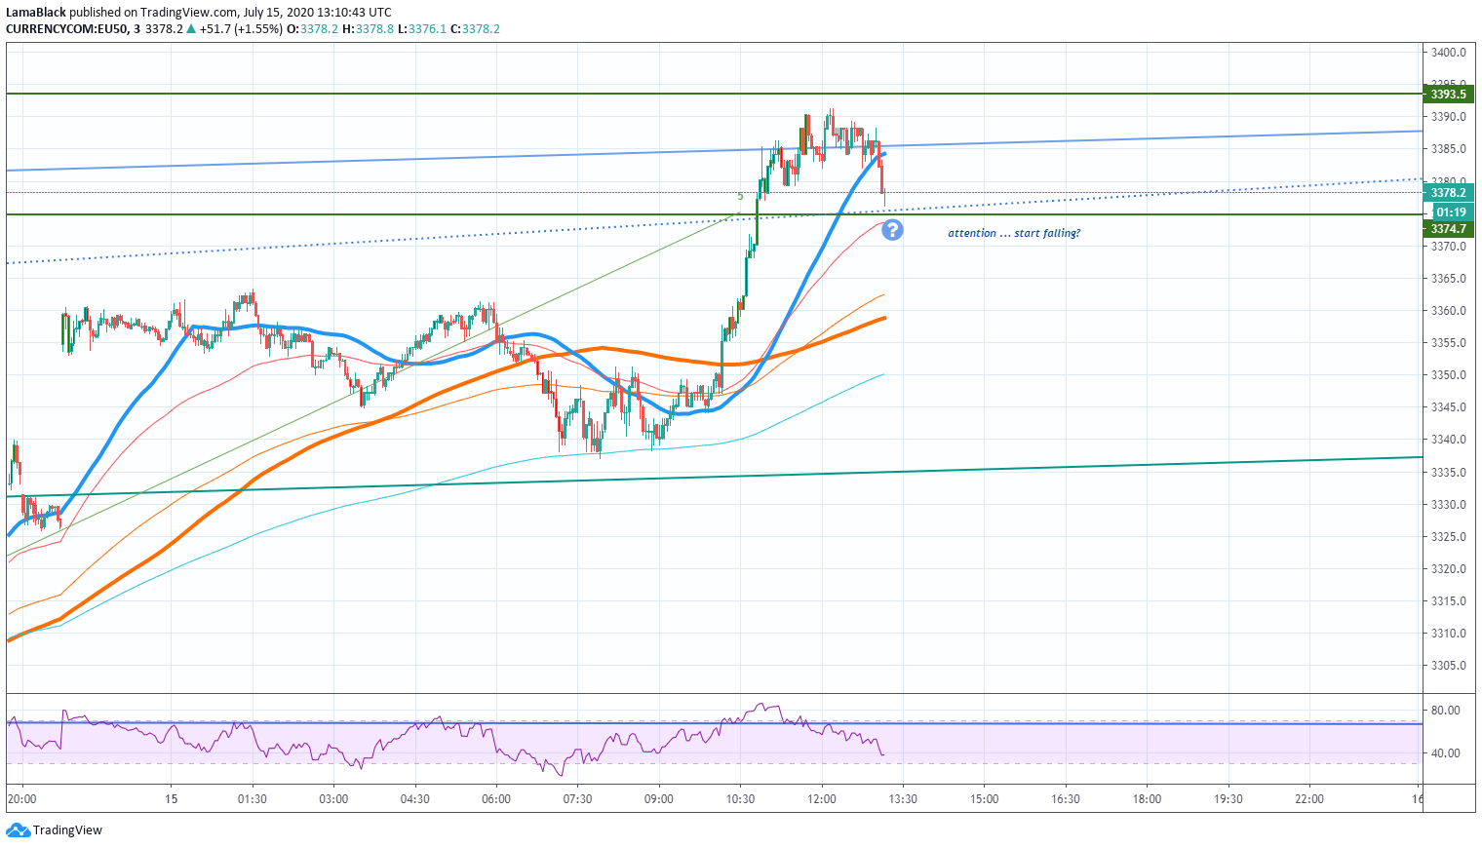The width and height of the screenshot is (1482, 848).
Task: Click the 40.00 RSI scale label
Action: [1446, 753]
